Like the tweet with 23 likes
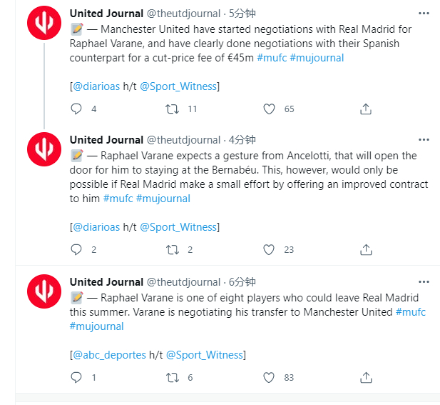 pos(269,249)
